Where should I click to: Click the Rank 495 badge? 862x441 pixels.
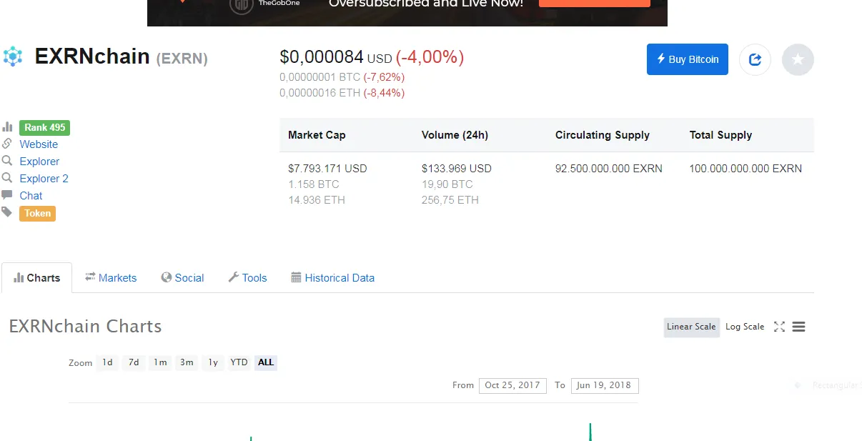(44, 127)
